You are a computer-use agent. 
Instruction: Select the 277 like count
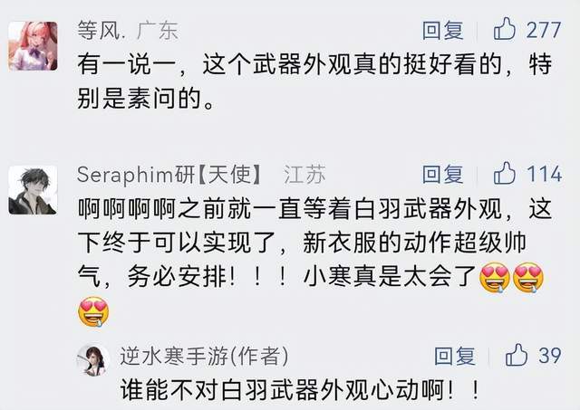544,30
